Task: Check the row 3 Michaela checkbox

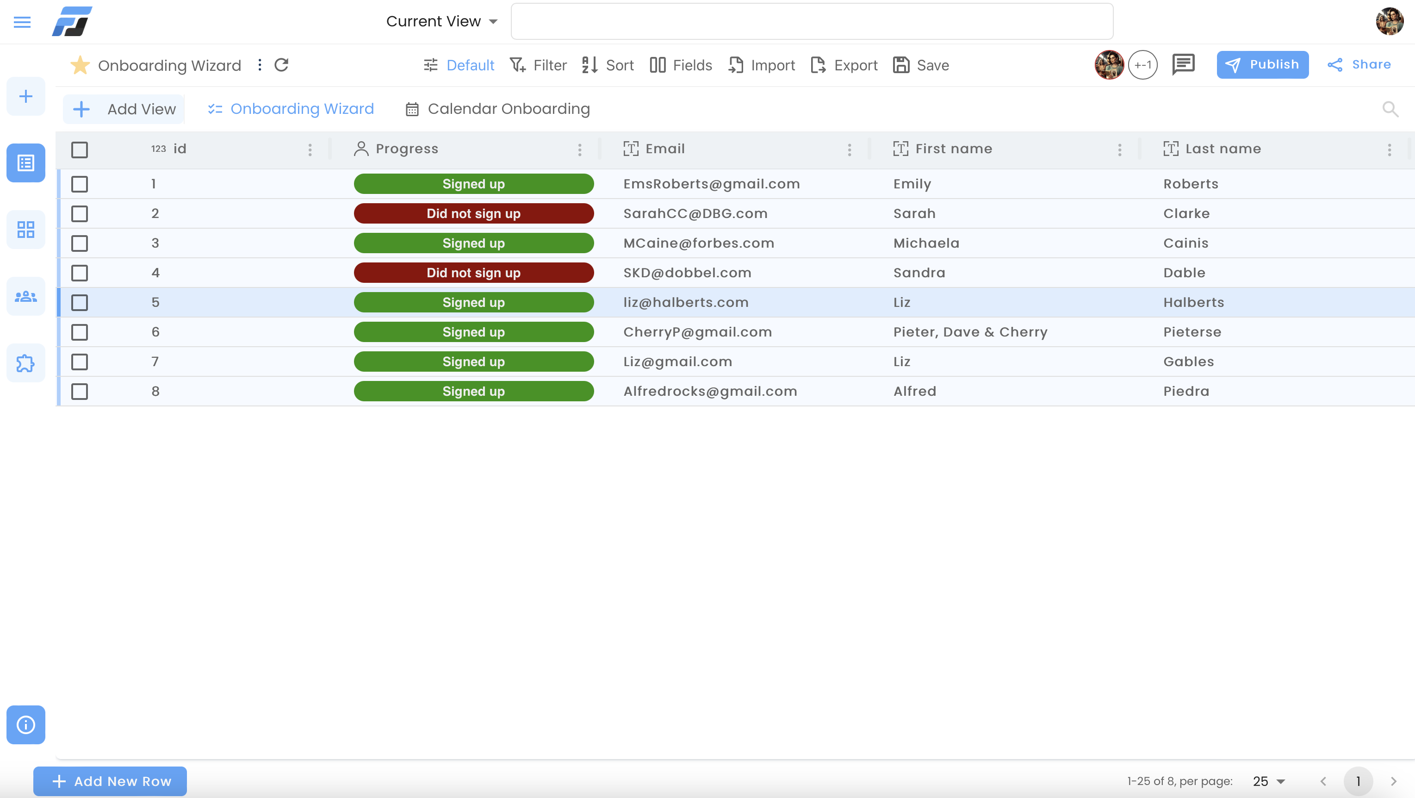Action: 80,243
